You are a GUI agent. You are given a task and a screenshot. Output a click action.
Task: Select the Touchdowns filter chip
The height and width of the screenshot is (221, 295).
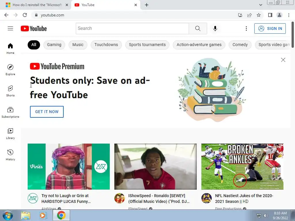[106, 45]
